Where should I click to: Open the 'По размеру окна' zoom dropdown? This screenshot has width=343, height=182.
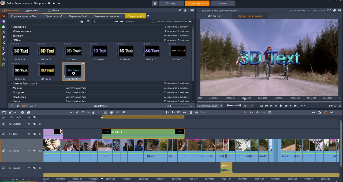[210, 106]
